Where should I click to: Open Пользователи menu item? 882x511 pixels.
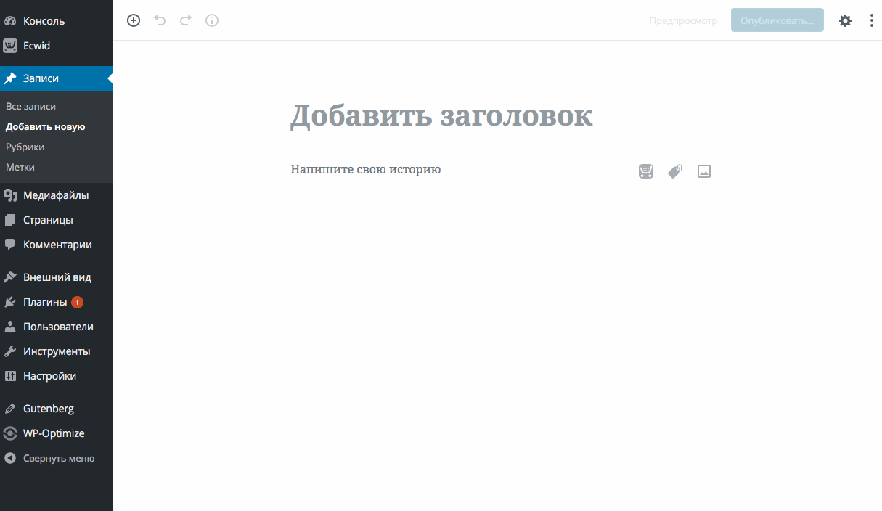pyautogui.click(x=57, y=327)
